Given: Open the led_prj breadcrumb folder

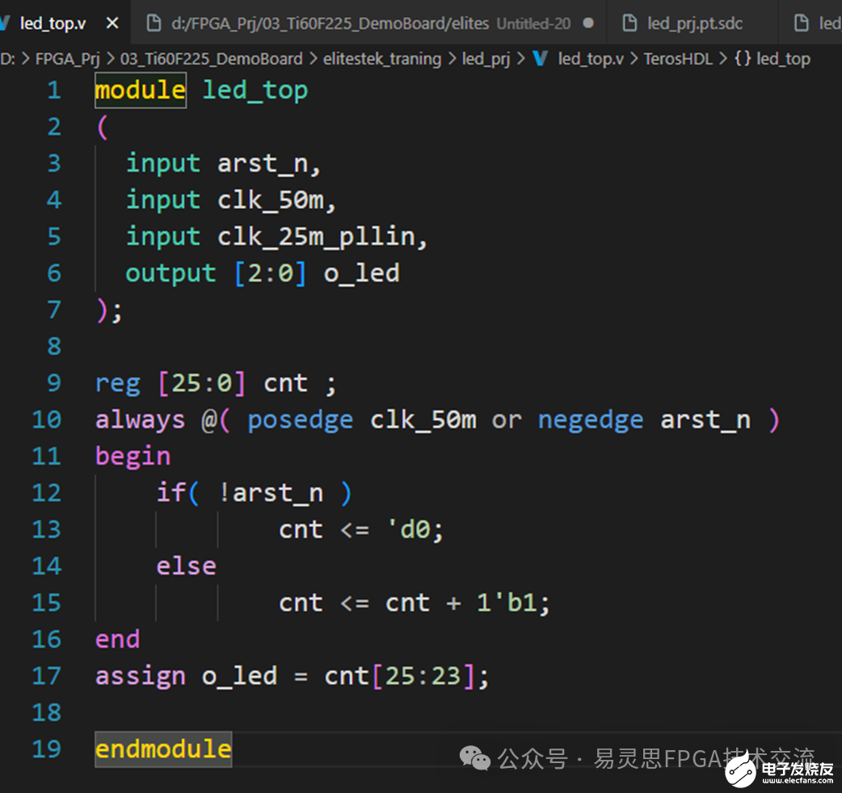Looking at the screenshot, I should point(486,59).
